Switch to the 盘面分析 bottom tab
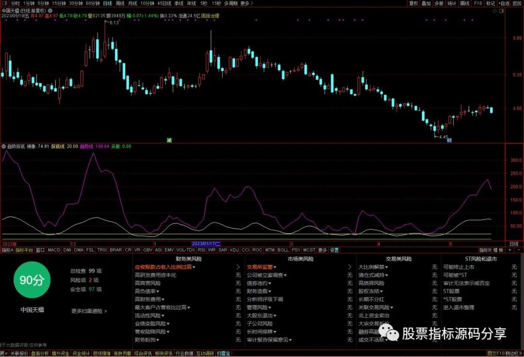Image resolution: width=524 pixels, height=357 pixels. pos(40,353)
